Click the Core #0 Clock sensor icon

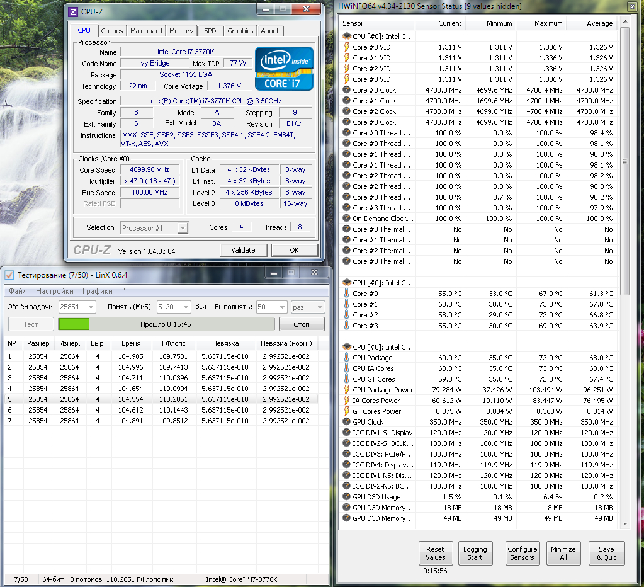347,90
